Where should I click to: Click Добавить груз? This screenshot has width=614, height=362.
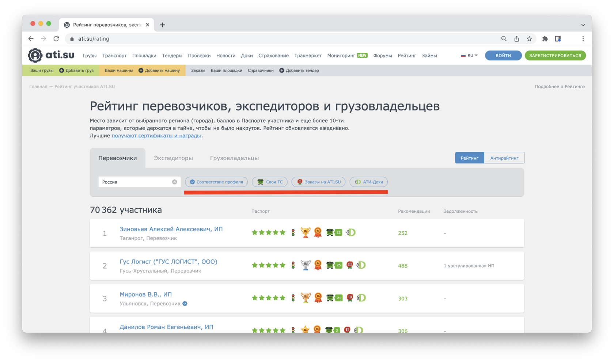(x=76, y=70)
